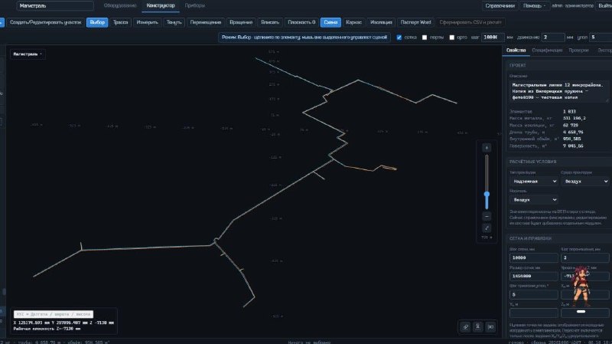Open the Носитель Воздух dropdown

533,200
